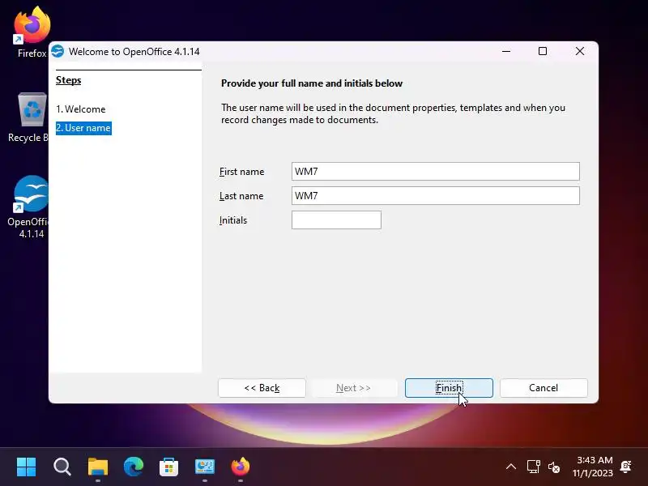
Task: Select step 2. User name in Steps
Action: (83, 128)
